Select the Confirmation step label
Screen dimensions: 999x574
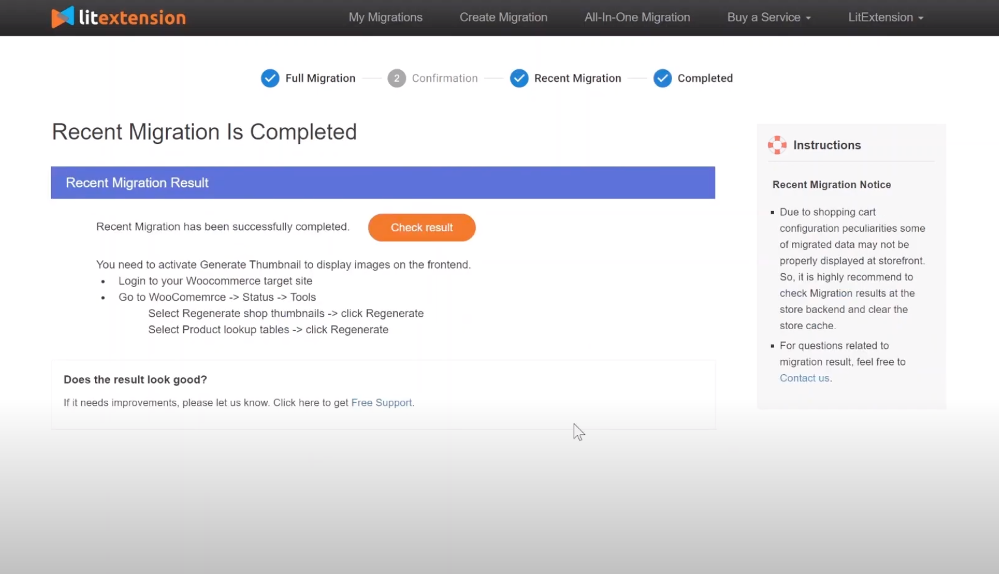pyautogui.click(x=445, y=78)
